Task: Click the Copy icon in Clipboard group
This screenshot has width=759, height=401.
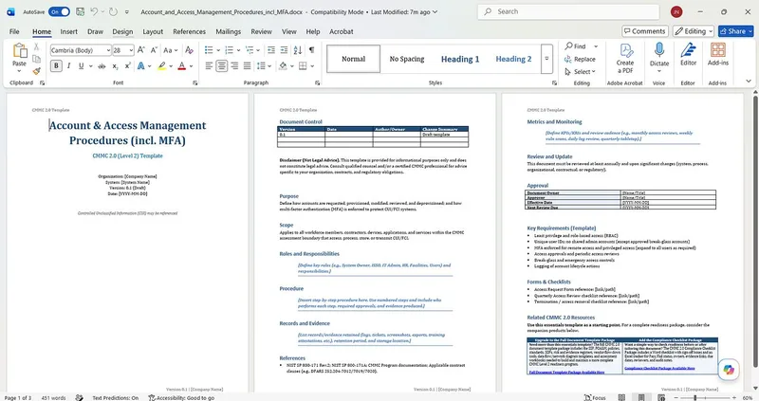Action: 36,59
